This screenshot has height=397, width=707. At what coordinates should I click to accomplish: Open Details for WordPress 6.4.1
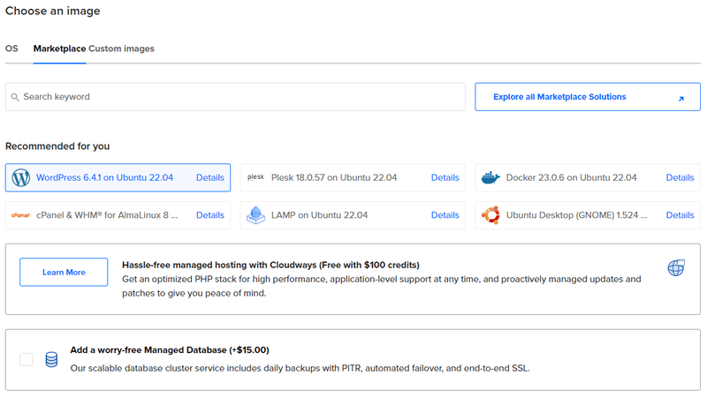pos(210,178)
